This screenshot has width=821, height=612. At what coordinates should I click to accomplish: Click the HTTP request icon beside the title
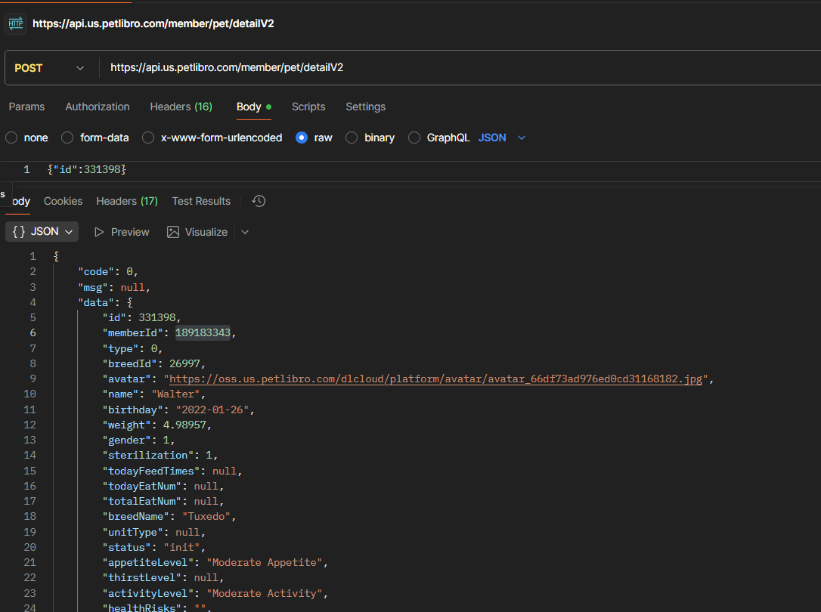click(15, 23)
